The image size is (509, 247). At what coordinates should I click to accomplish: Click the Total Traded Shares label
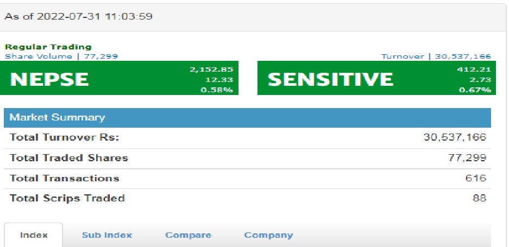pyautogui.click(x=69, y=158)
